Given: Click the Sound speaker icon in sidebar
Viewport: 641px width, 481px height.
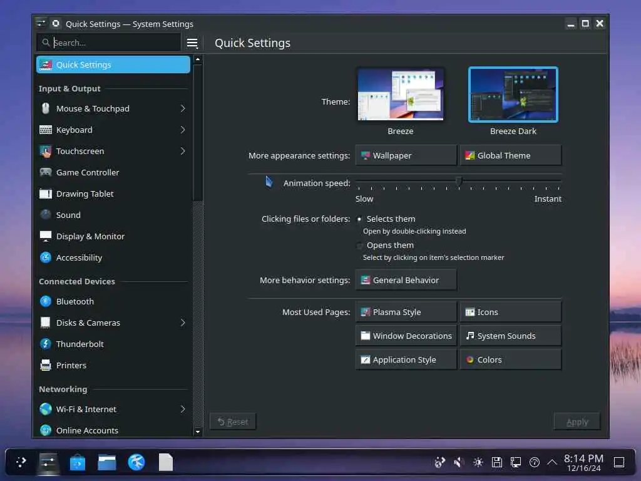Looking at the screenshot, I should (x=46, y=215).
